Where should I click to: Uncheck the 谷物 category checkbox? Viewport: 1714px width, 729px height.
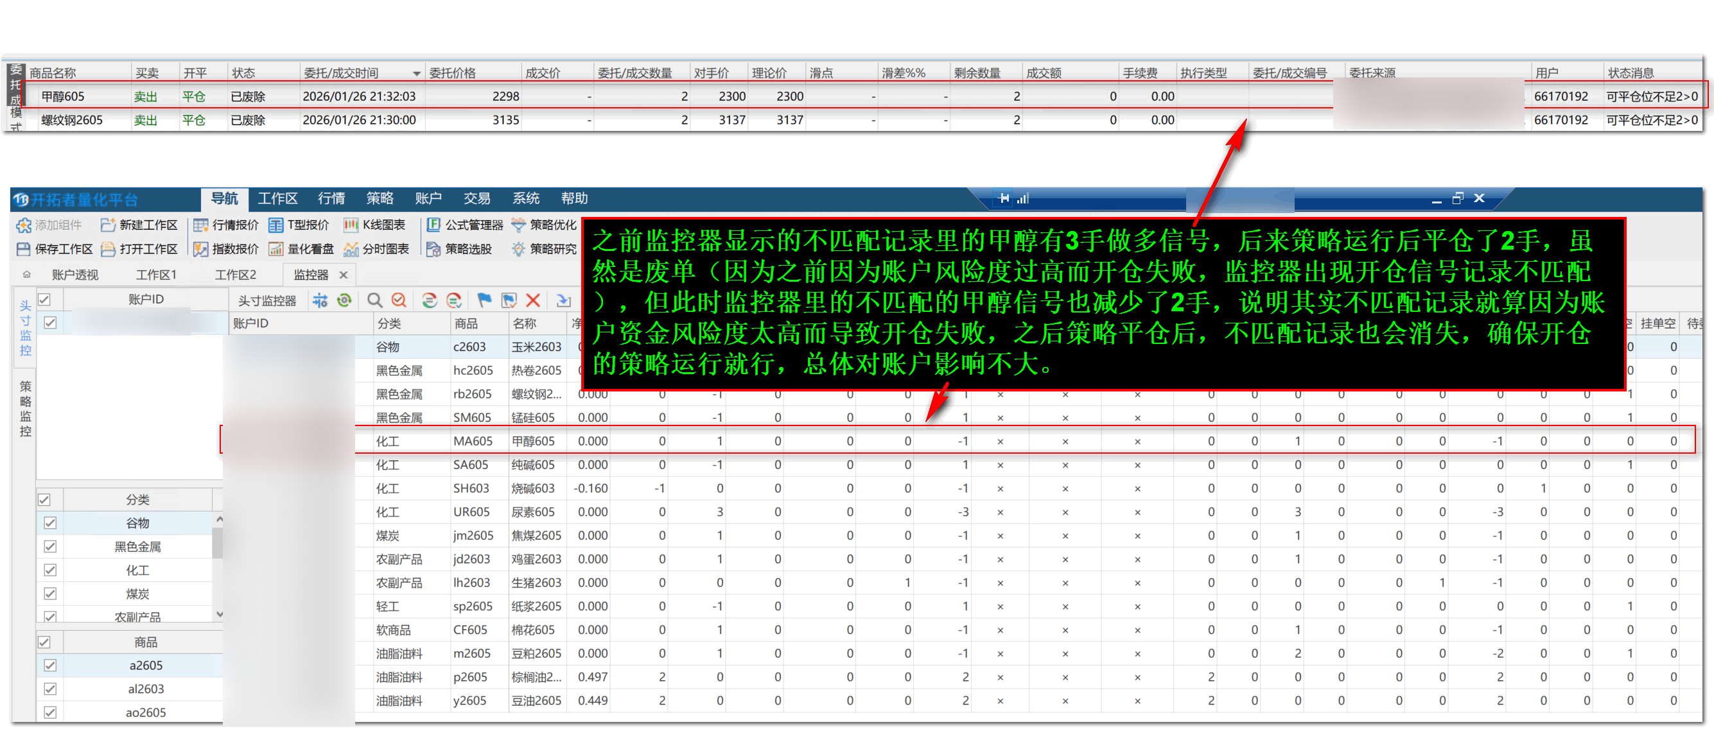click(50, 523)
